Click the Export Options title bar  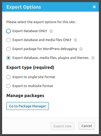(x=51, y=7)
